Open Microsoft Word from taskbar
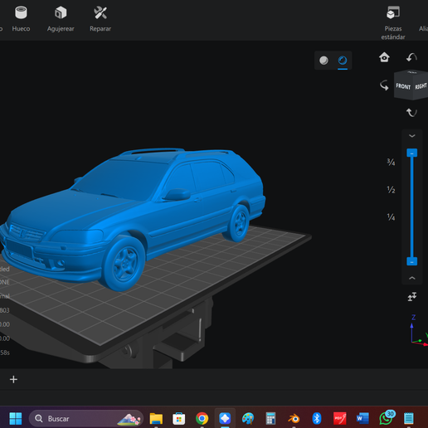428x428 pixels. tap(362, 418)
